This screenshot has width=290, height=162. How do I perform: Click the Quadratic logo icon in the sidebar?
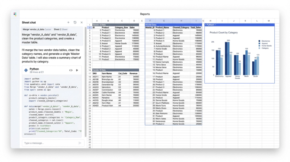pyautogui.click(x=15, y=14)
